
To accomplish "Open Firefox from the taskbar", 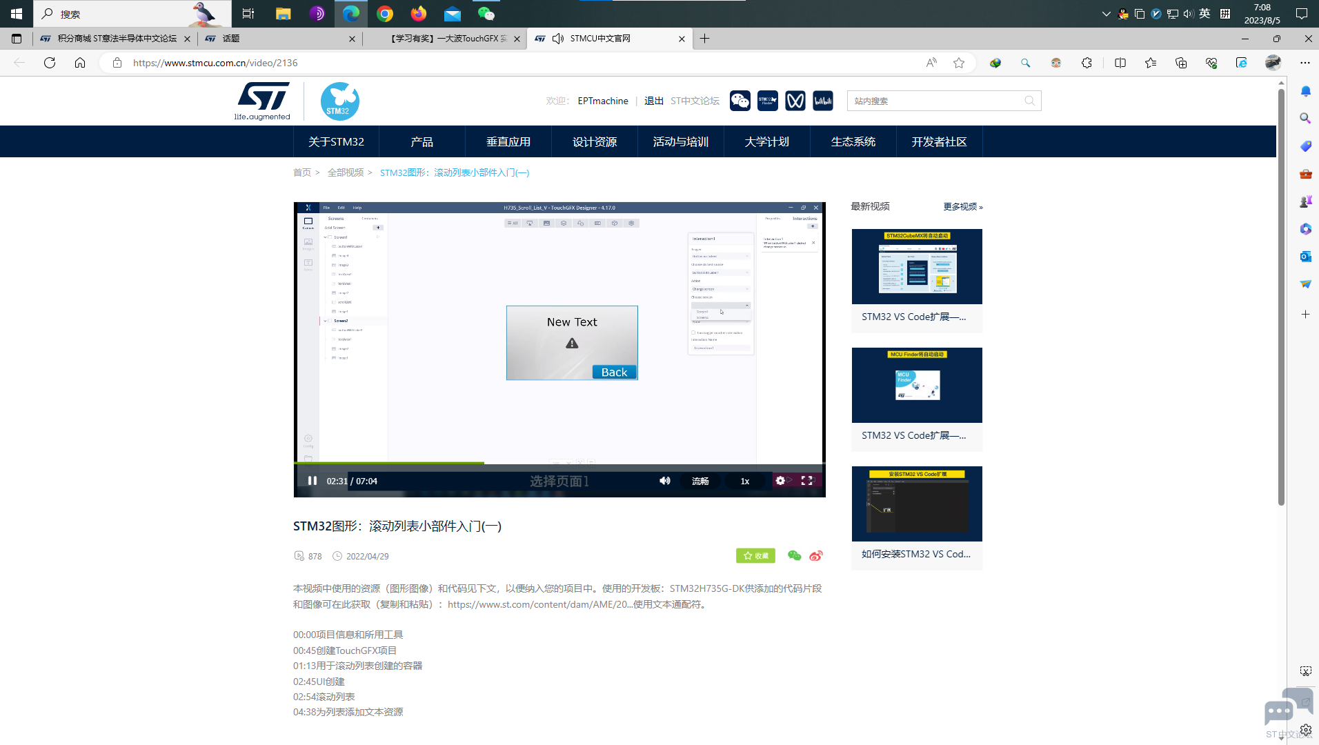I will pos(419,14).
